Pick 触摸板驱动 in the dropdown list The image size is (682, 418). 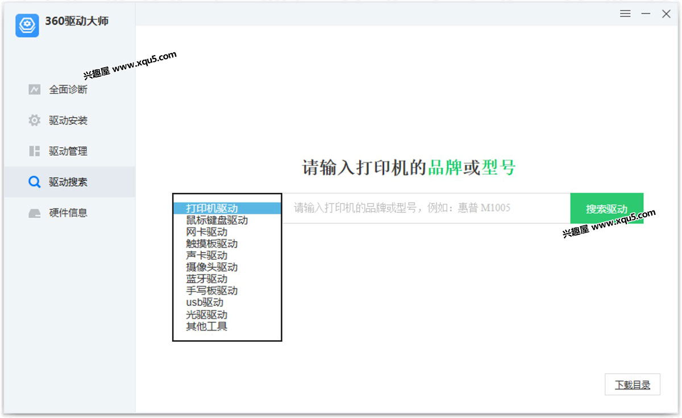click(227, 244)
